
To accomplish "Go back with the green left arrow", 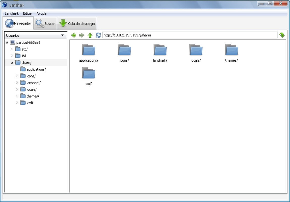I will click(x=73, y=35).
